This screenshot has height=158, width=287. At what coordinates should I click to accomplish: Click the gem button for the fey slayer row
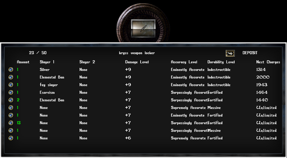(11, 85)
